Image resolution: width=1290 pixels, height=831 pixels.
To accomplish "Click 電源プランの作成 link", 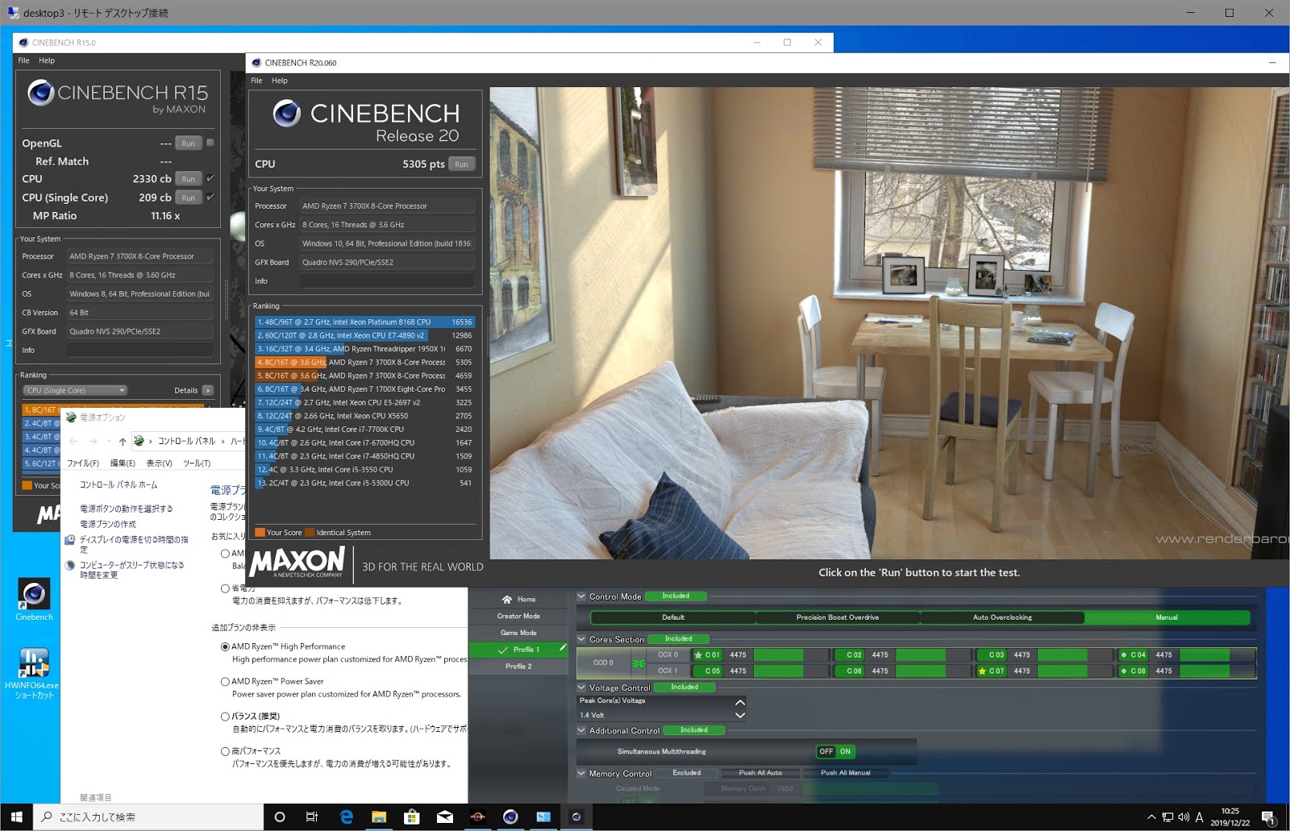I will click(x=108, y=525).
